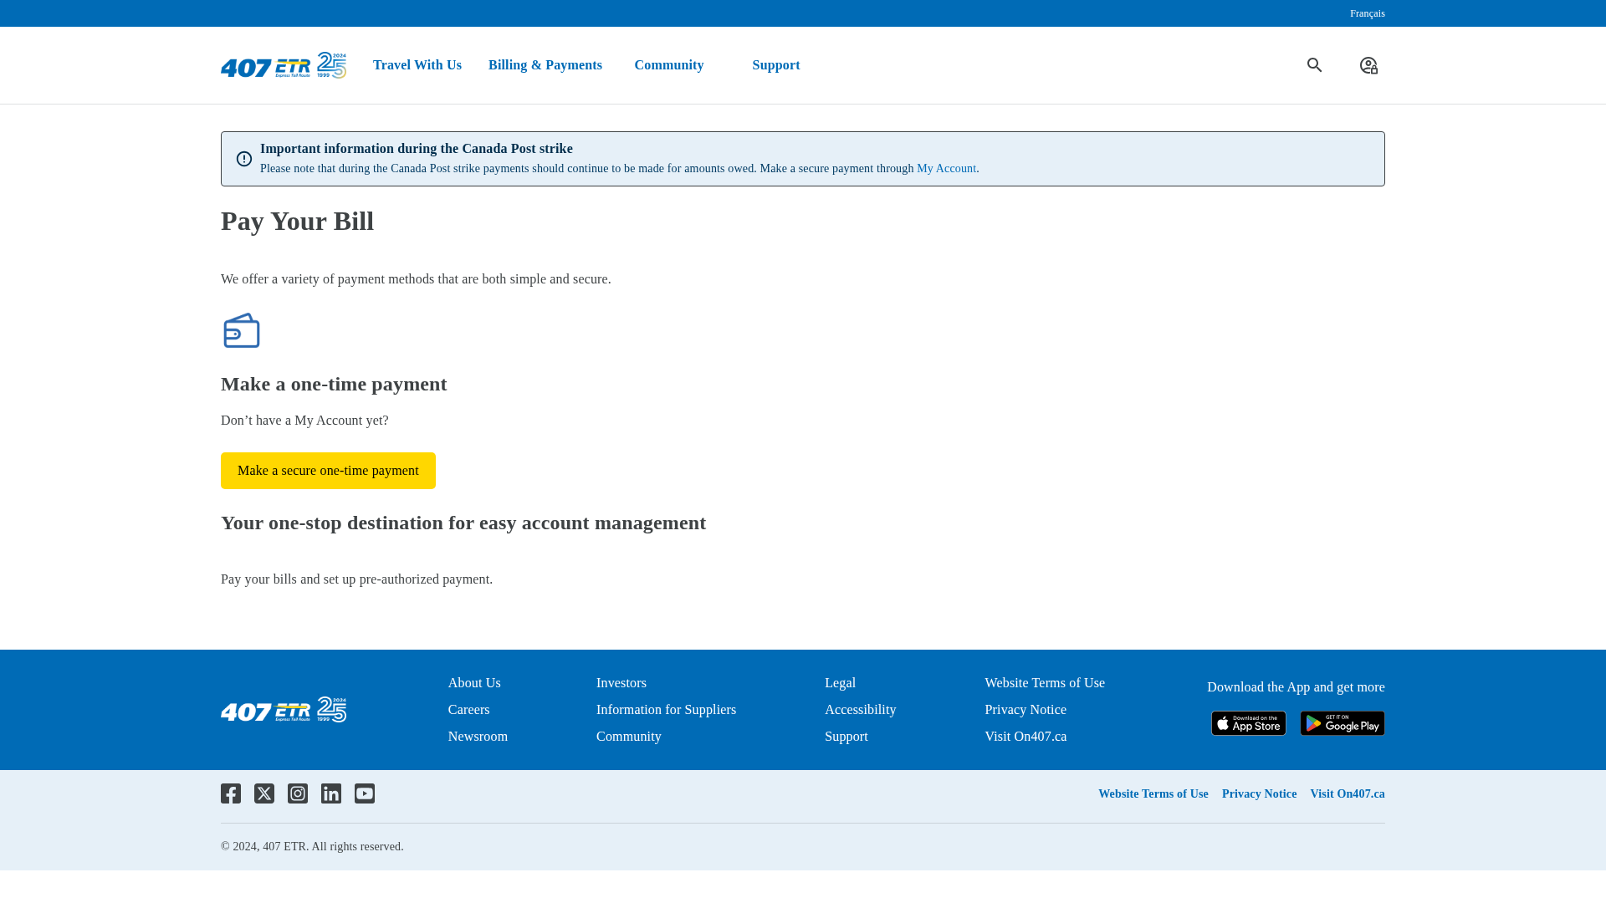Switch the site language to Français

(x=1368, y=13)
